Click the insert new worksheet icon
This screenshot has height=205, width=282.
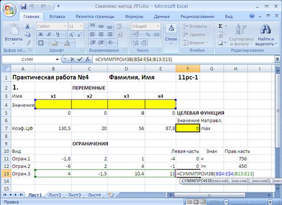(111, 195)
